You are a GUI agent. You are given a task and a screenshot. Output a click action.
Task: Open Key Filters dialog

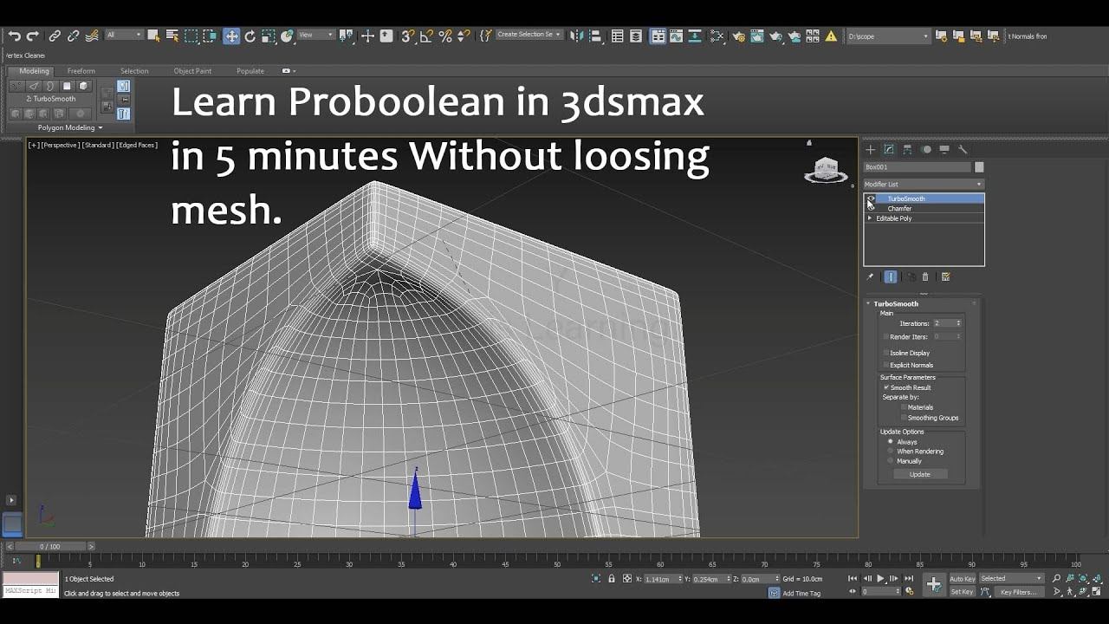click(1018, 592)
